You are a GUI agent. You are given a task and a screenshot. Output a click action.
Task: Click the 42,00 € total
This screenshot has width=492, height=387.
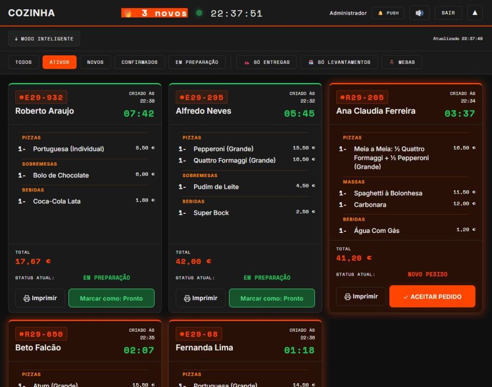tap(194, 261)
